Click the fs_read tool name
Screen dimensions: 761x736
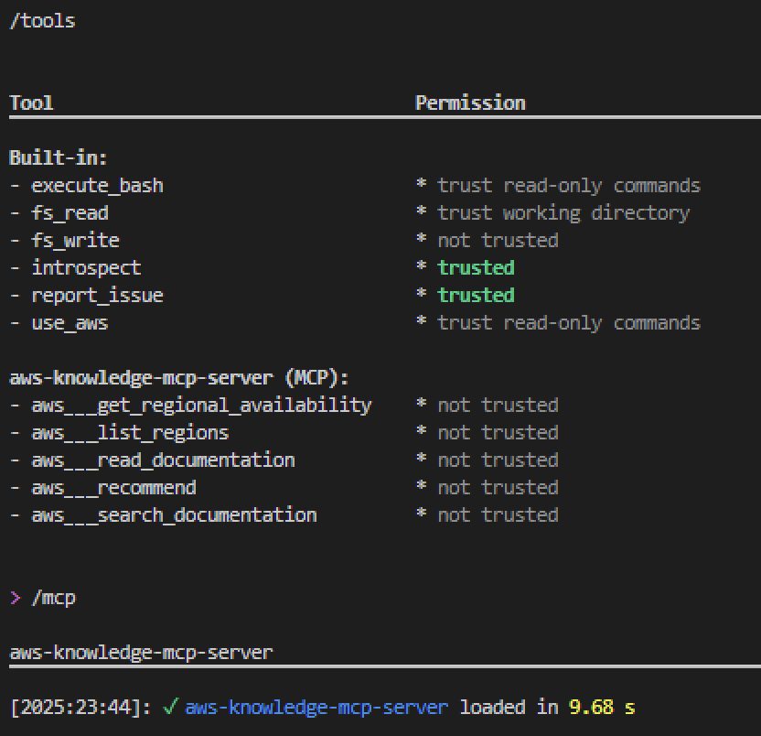point(70,213)
